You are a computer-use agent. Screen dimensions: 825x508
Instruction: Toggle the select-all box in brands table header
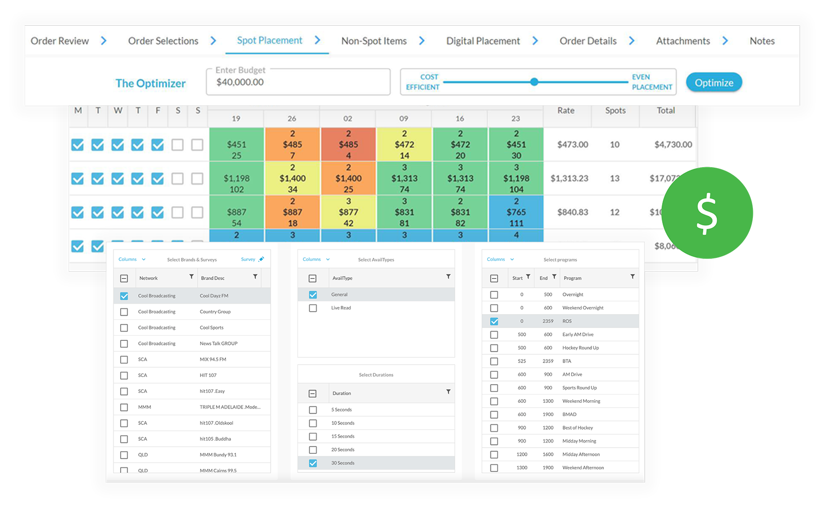[124, 278]
